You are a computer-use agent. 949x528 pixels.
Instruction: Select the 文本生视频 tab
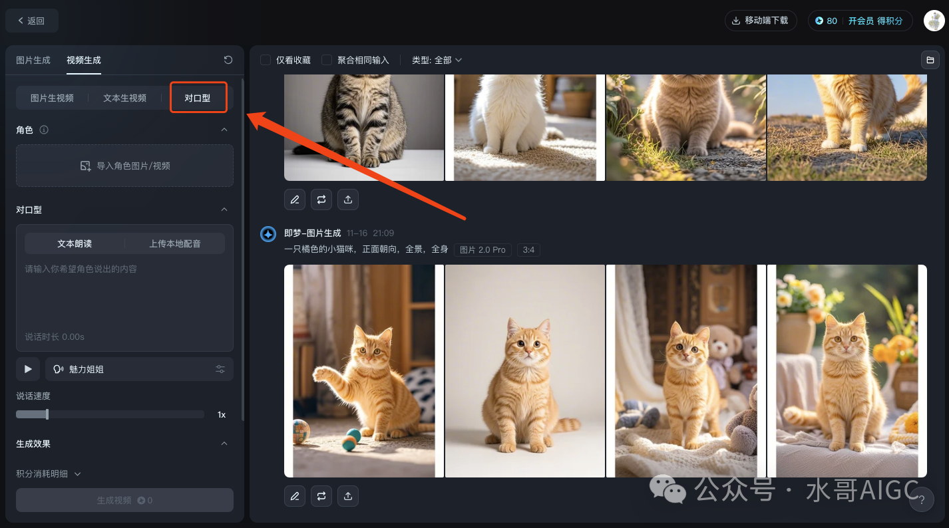click(124, 98)
